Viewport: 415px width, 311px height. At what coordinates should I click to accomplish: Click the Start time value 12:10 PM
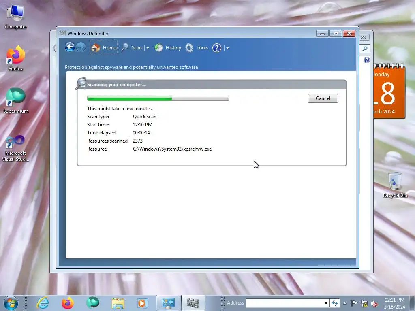[x=142, y=125]
